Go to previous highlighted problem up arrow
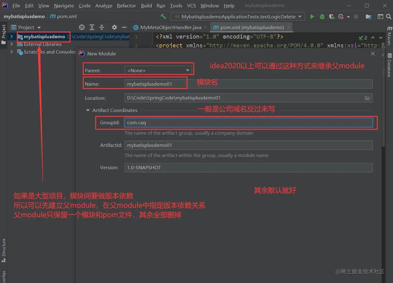The width and height of the screenshot is (393, 283). [373, 38]
